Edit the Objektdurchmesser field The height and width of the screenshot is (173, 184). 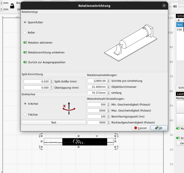coord(97,87)
